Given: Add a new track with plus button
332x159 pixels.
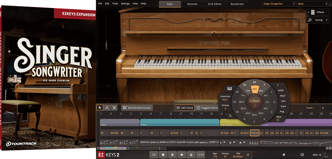Looking at the screenshot, I should coord(323,108).
